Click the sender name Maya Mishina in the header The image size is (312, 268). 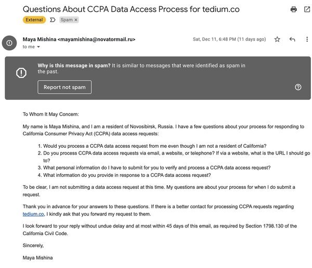point(40,39)
